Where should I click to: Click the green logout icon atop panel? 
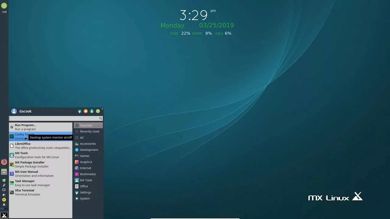pos(4,5)
